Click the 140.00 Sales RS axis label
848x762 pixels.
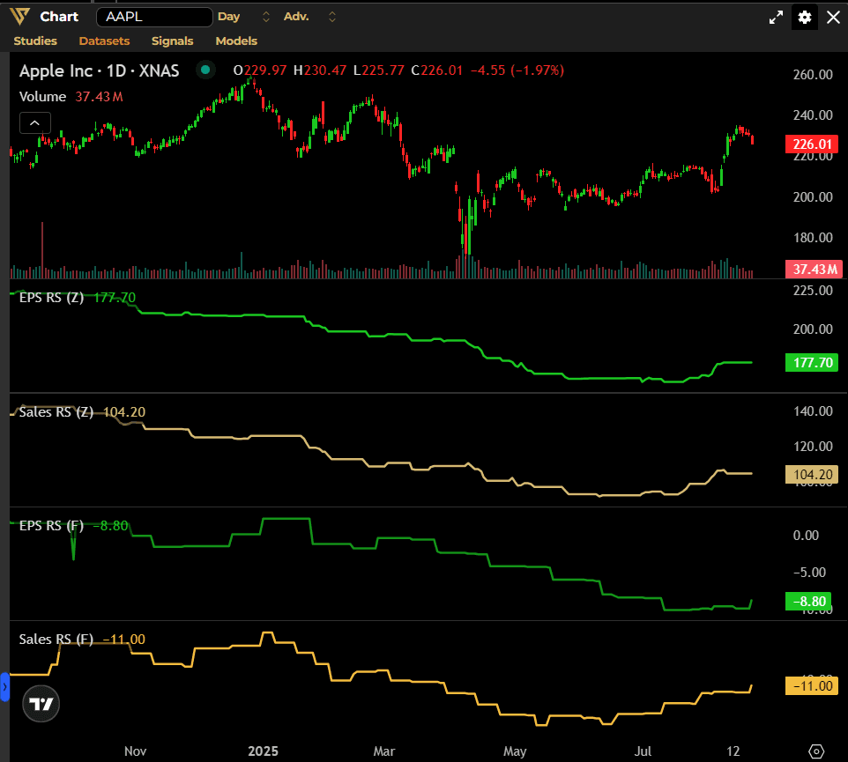click(x=813, y=411)
